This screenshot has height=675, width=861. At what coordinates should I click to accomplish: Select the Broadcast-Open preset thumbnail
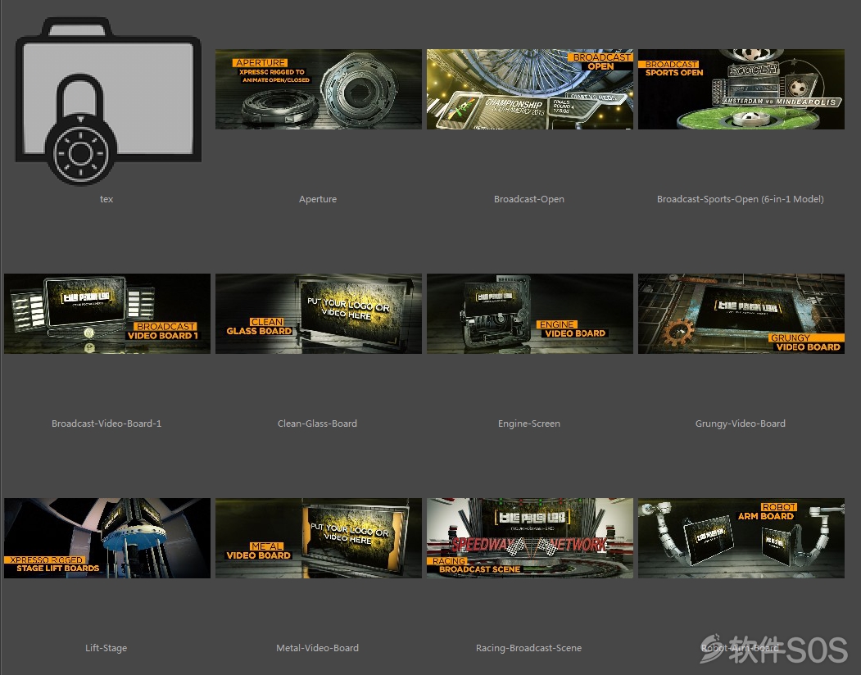pyautogui.click(x=530, y=89)
